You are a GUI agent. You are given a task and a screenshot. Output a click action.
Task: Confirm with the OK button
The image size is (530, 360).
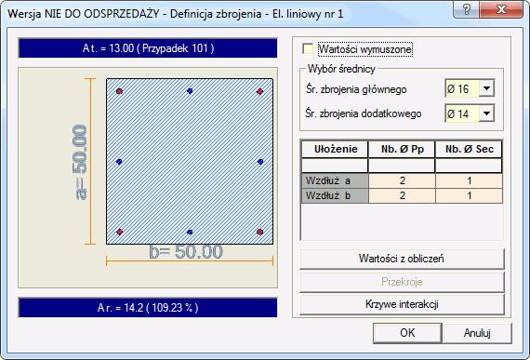(x=407, y=333)
